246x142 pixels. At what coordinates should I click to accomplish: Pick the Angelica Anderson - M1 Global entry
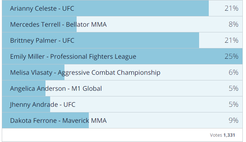tap(122, 88)
